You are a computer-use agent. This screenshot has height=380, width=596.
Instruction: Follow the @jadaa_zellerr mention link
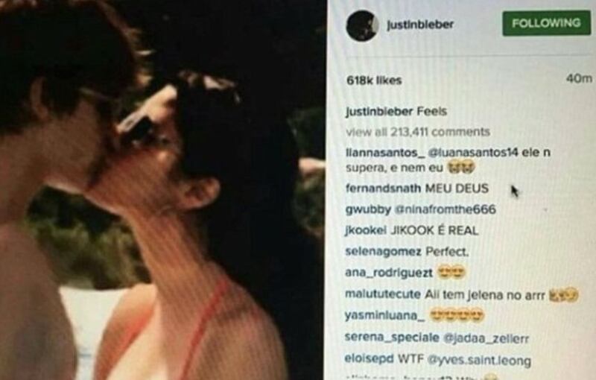click(486, 338)
